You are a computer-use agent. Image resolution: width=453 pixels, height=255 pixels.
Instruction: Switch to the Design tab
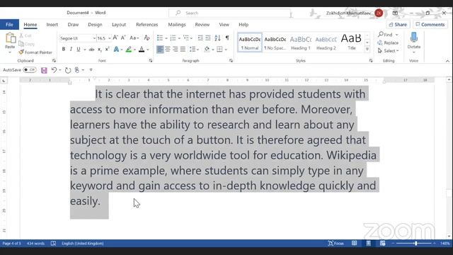coord(95,25)
